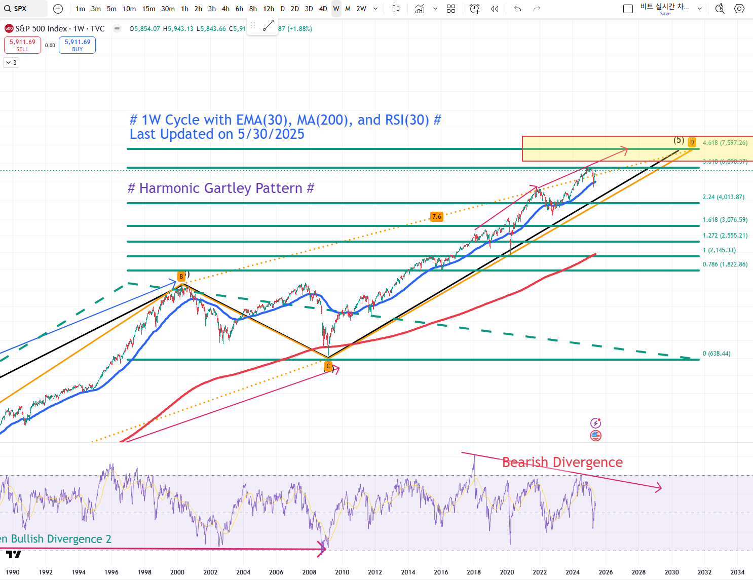
Task: Open the Indicators button
Action: [420, 9]
